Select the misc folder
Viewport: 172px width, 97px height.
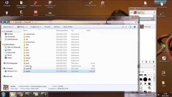pos(27,53)
